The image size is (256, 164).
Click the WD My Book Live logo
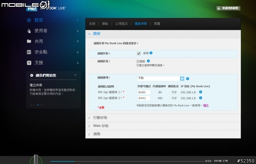pos(46,8)
